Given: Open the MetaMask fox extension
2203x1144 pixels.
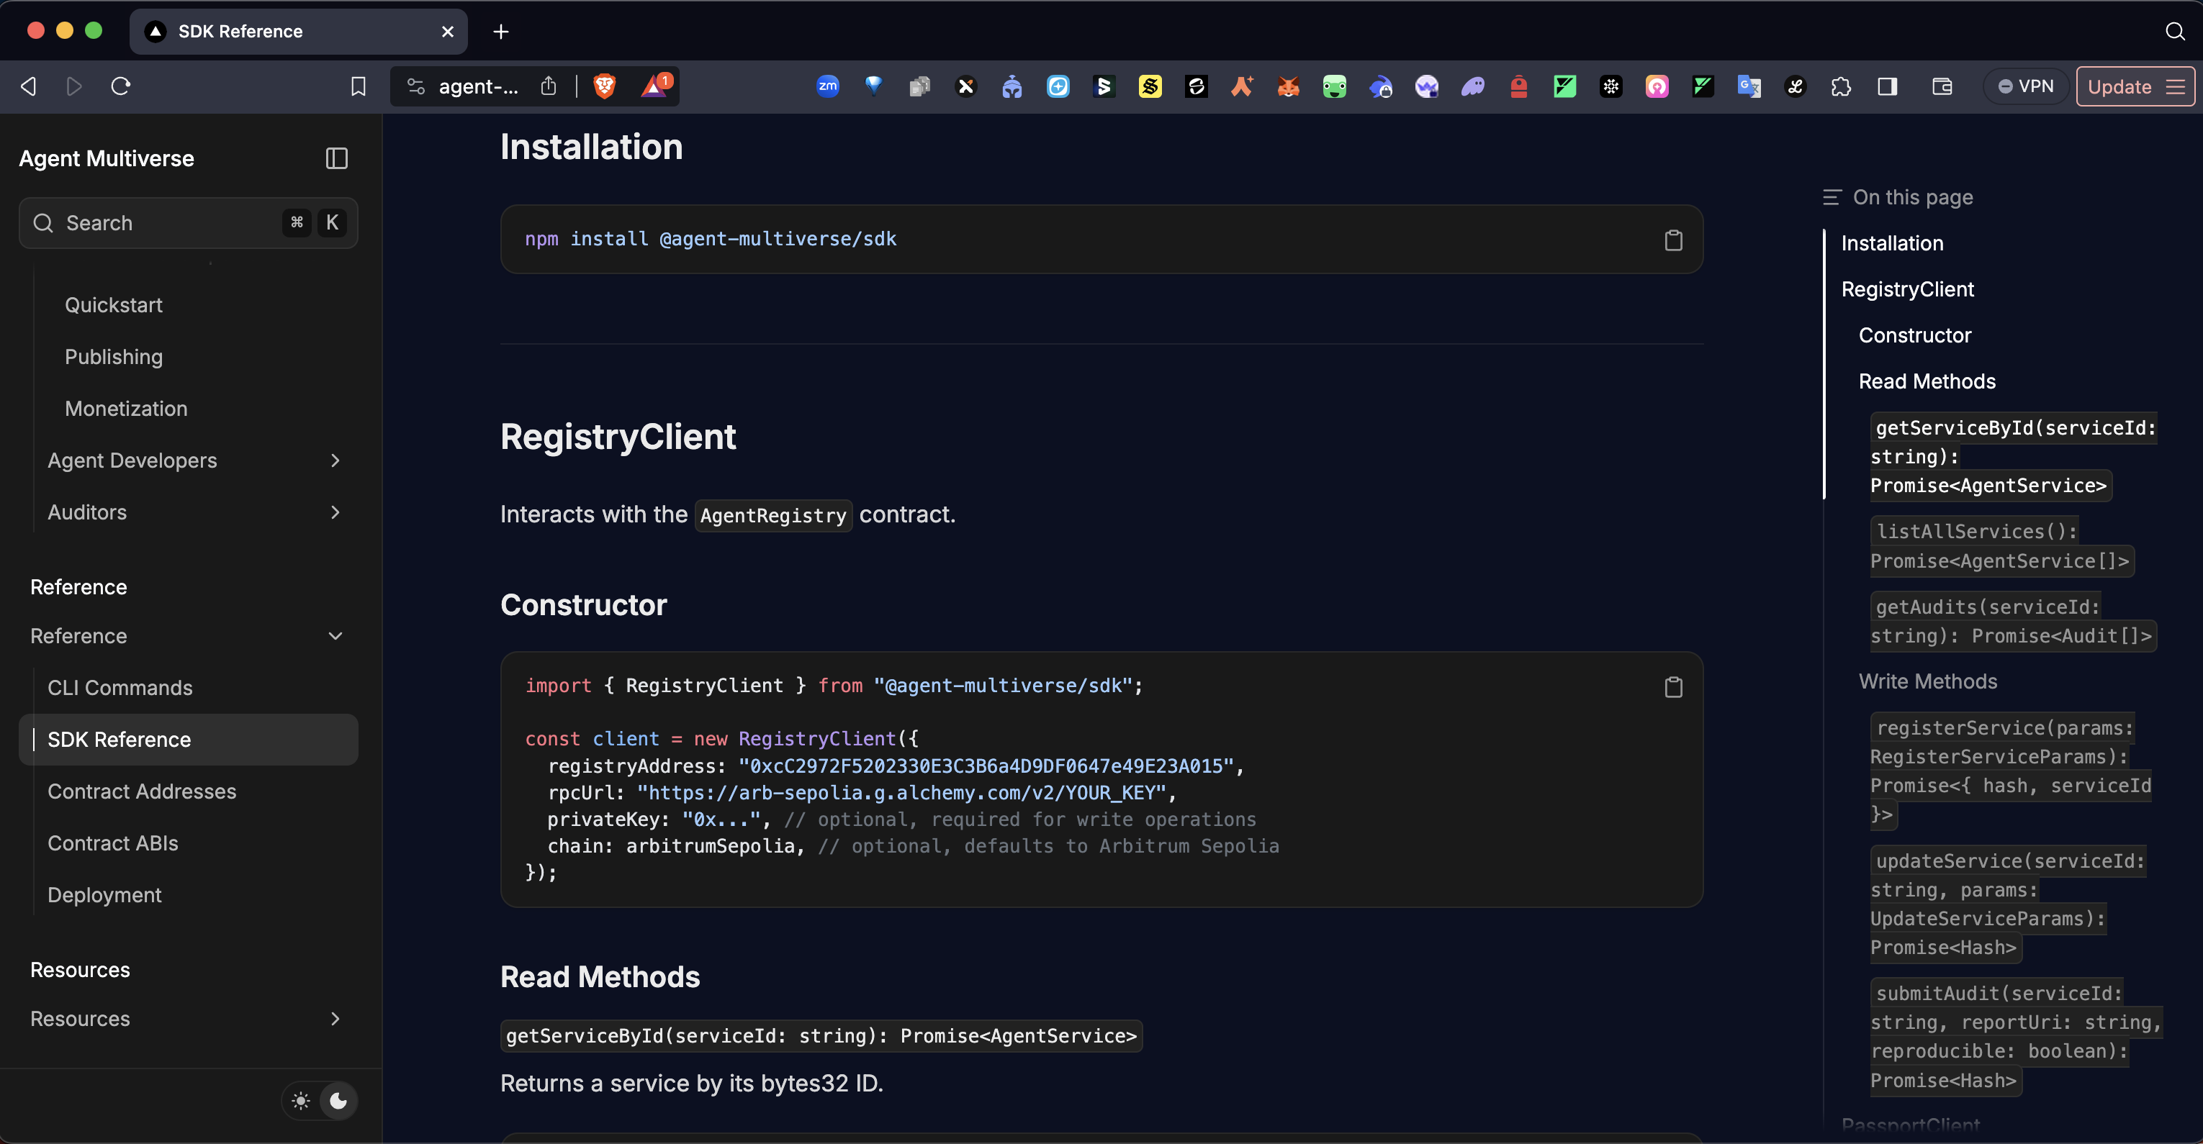Looking at the screenshot, I should click(1288, 86).
